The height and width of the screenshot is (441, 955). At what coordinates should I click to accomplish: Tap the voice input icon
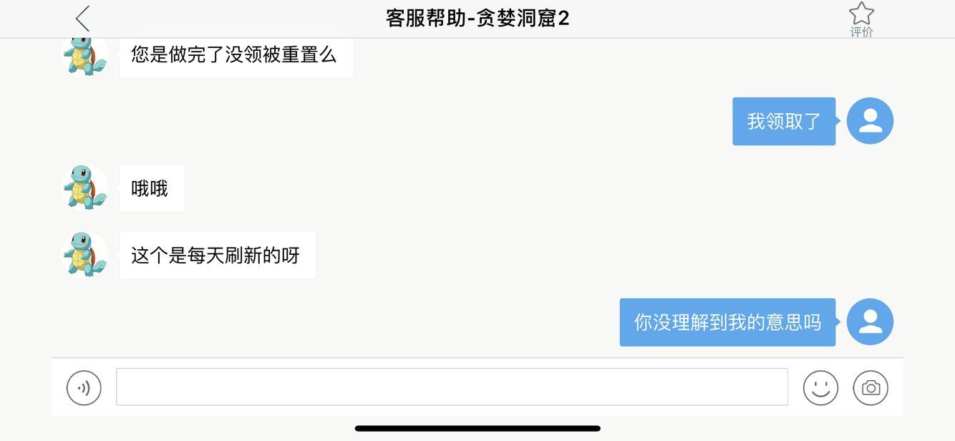pyautogui.click(x=84, y=387)
